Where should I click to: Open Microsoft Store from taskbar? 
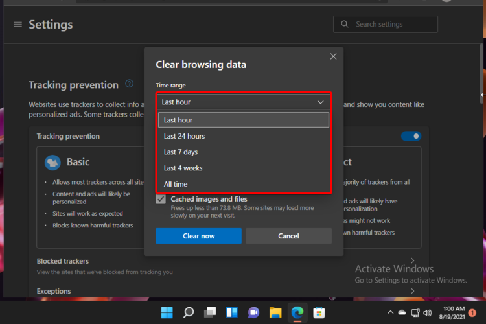coord(319,312)
